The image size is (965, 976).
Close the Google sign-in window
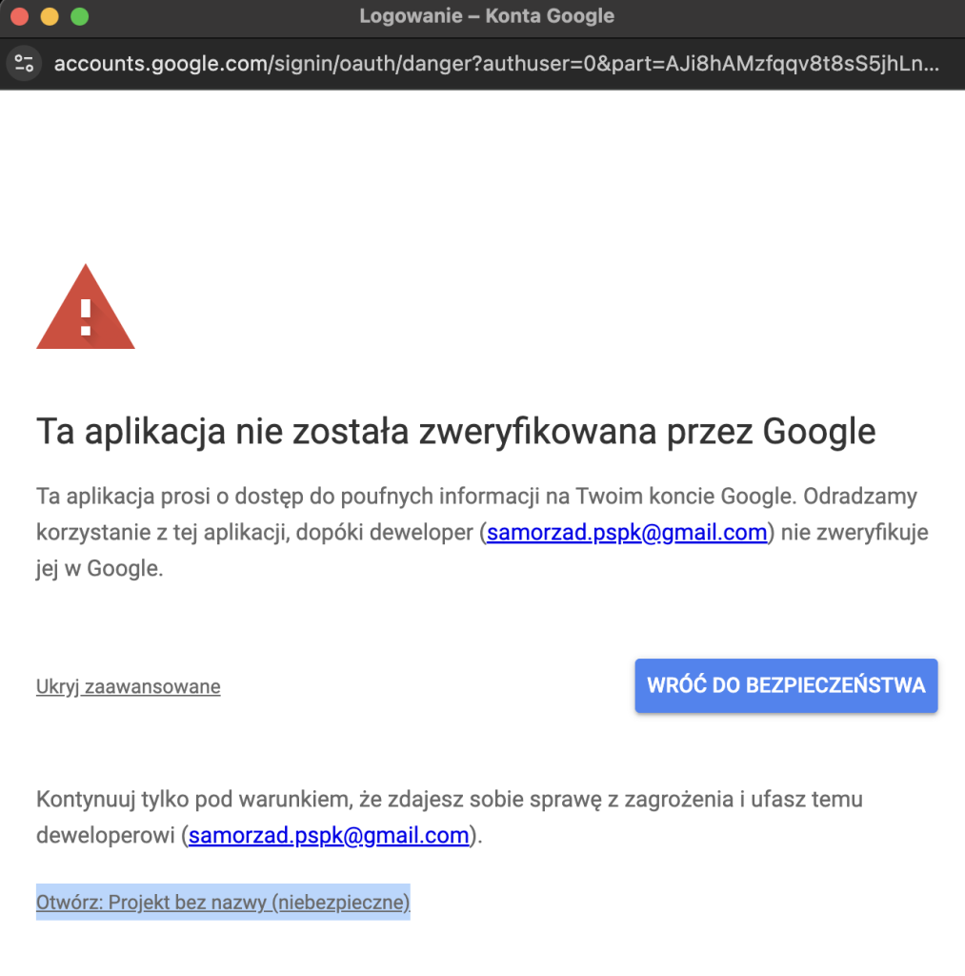click(x=20, y=16)
